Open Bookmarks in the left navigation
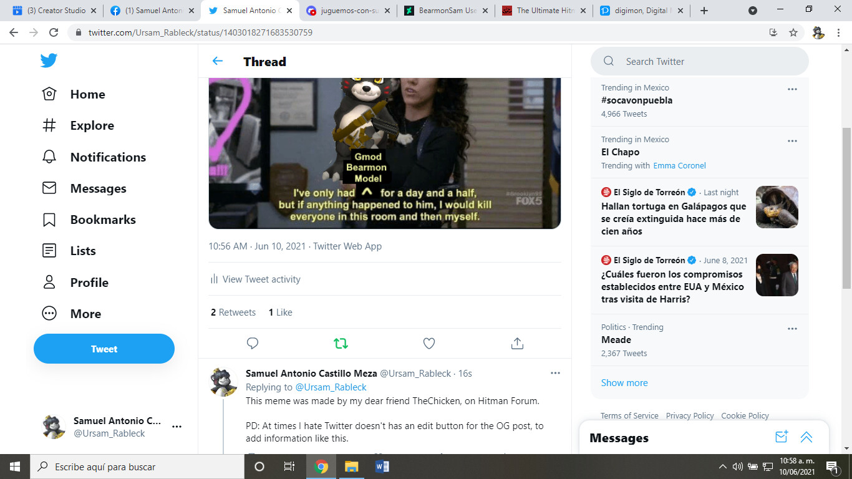Image resolution: width=852 pixels, height=479 pixels. click(102, 220)
